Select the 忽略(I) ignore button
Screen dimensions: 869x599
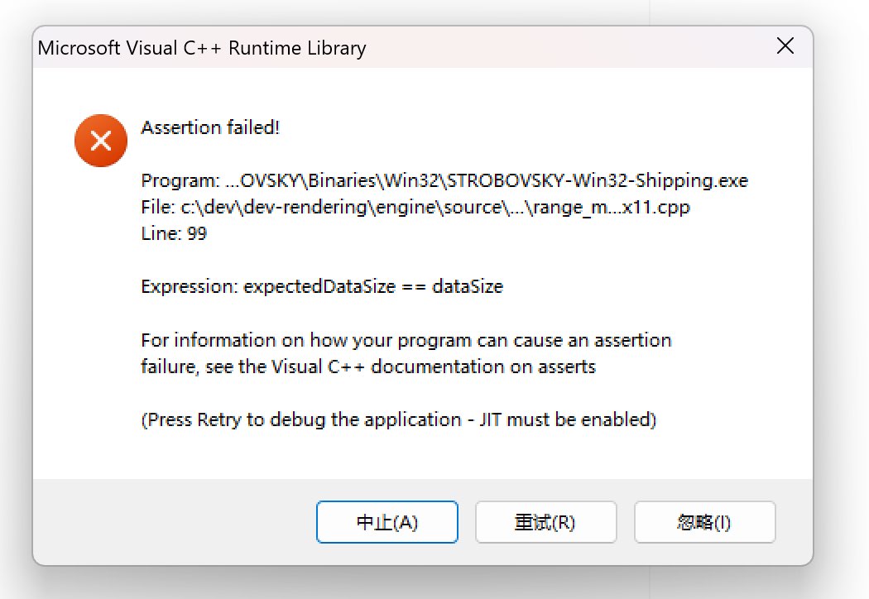704,522
